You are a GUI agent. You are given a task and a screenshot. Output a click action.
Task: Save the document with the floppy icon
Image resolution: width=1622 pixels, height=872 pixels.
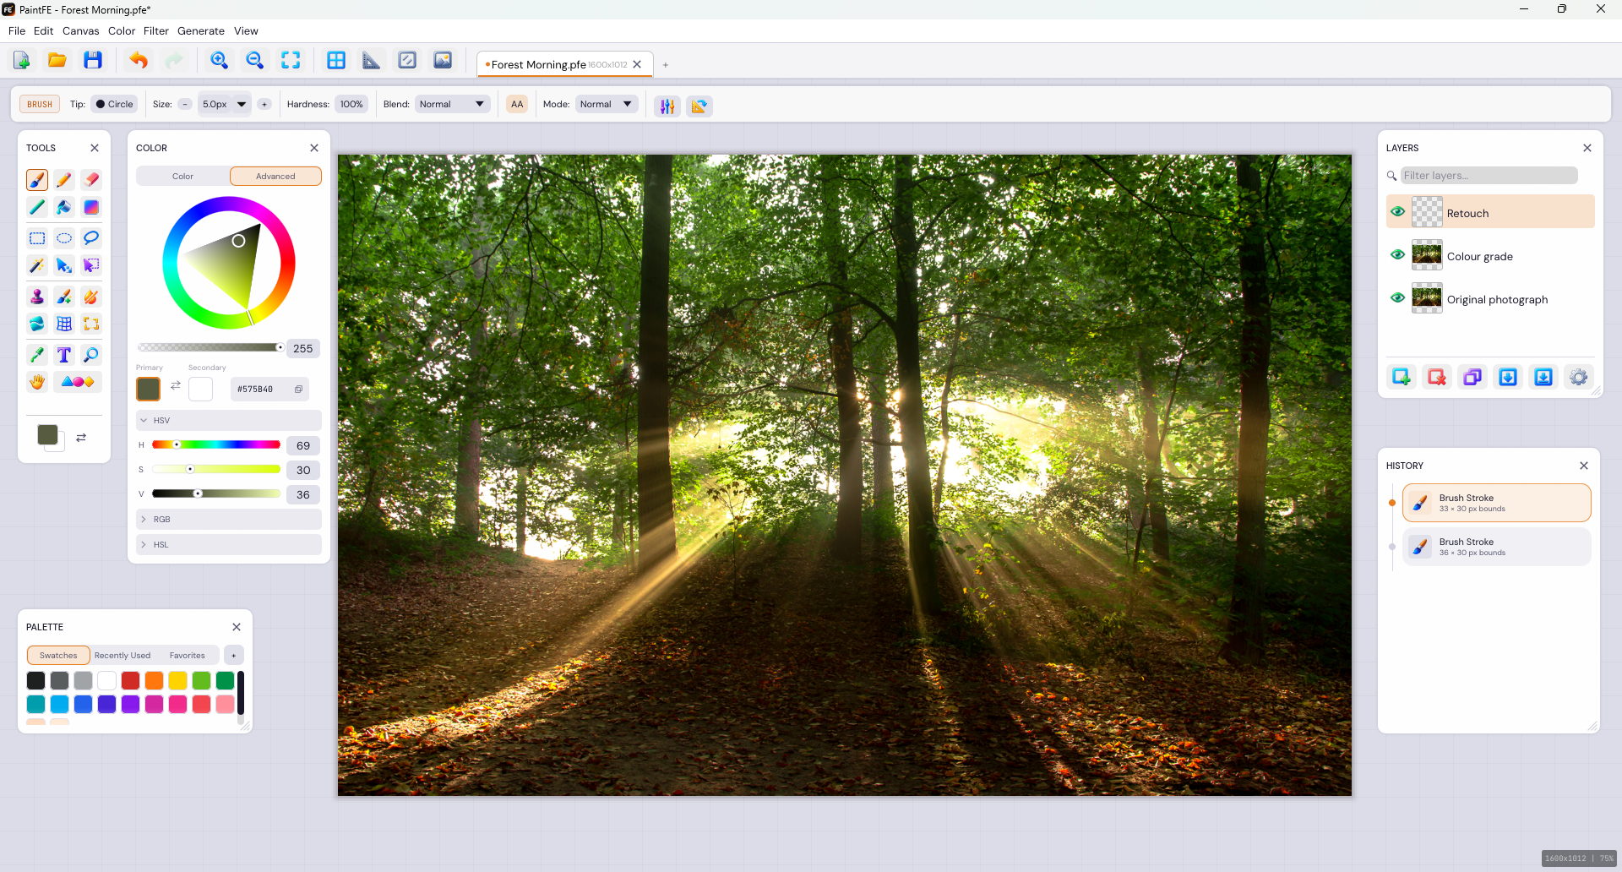click(x=93, y=60)
